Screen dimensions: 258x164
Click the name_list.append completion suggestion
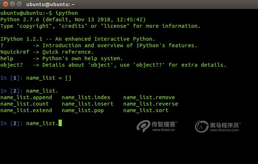[x=26, y=97]
